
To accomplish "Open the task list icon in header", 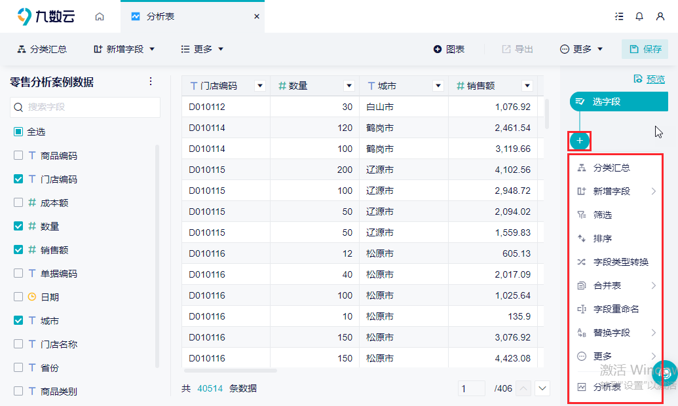I will pyautogui.click(x=619, y=16).
